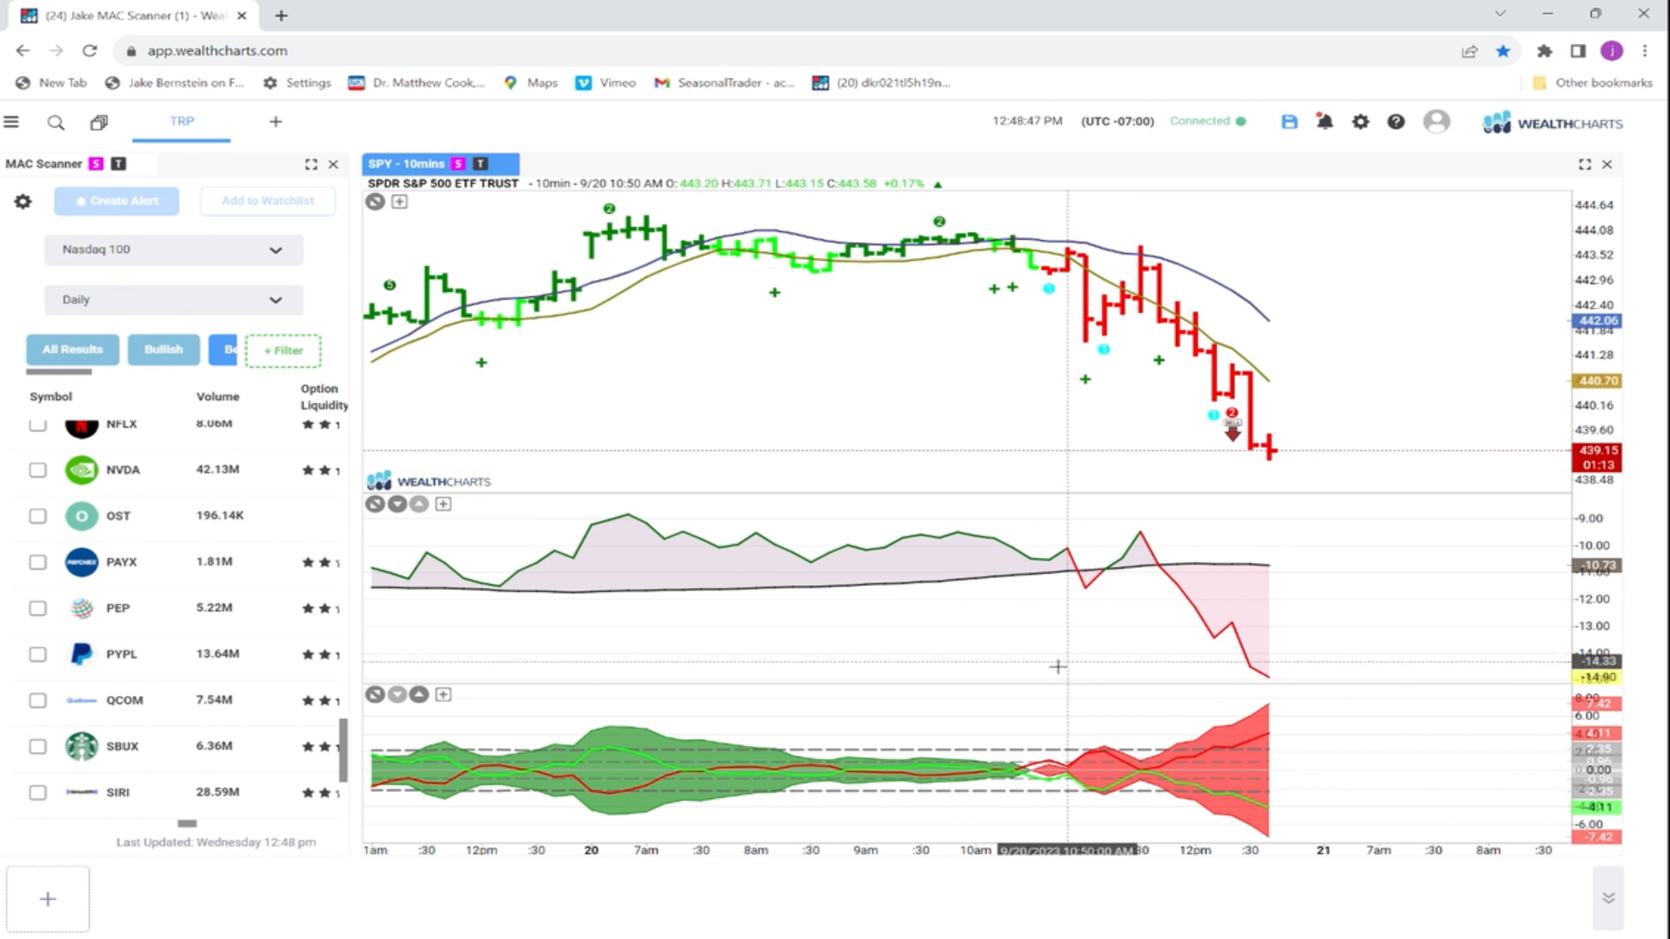
Task: Tick the OST row checkbox
Action: (37, 516)
